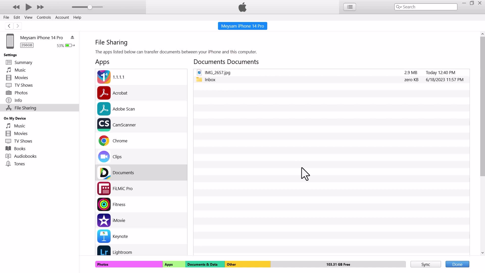Screen dimensions: 485x273
Task: Select the Inbox folder row
Action: coord(331,80)
